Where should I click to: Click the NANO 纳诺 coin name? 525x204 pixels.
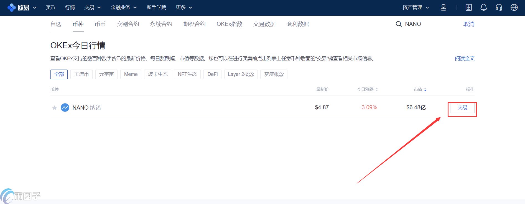[87, 107]
